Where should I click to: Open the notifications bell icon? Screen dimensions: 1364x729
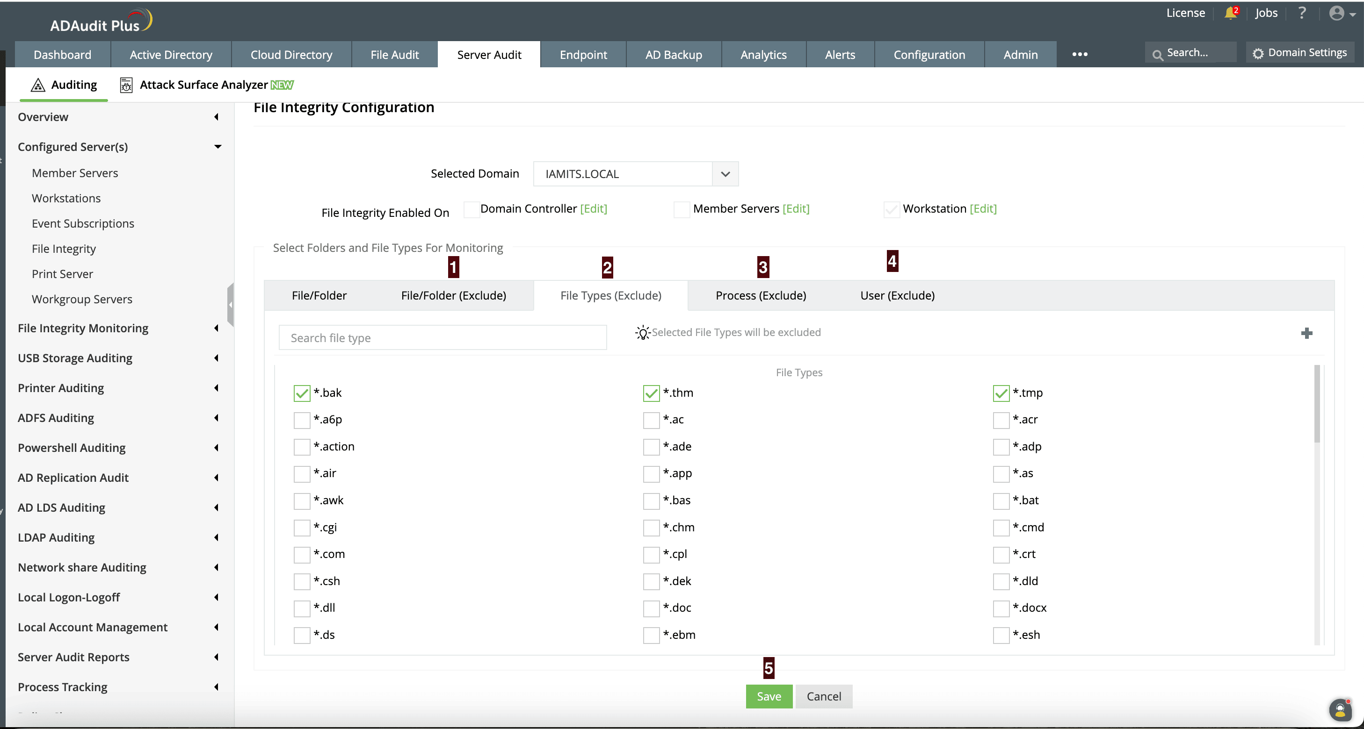tap(1230, 13)
